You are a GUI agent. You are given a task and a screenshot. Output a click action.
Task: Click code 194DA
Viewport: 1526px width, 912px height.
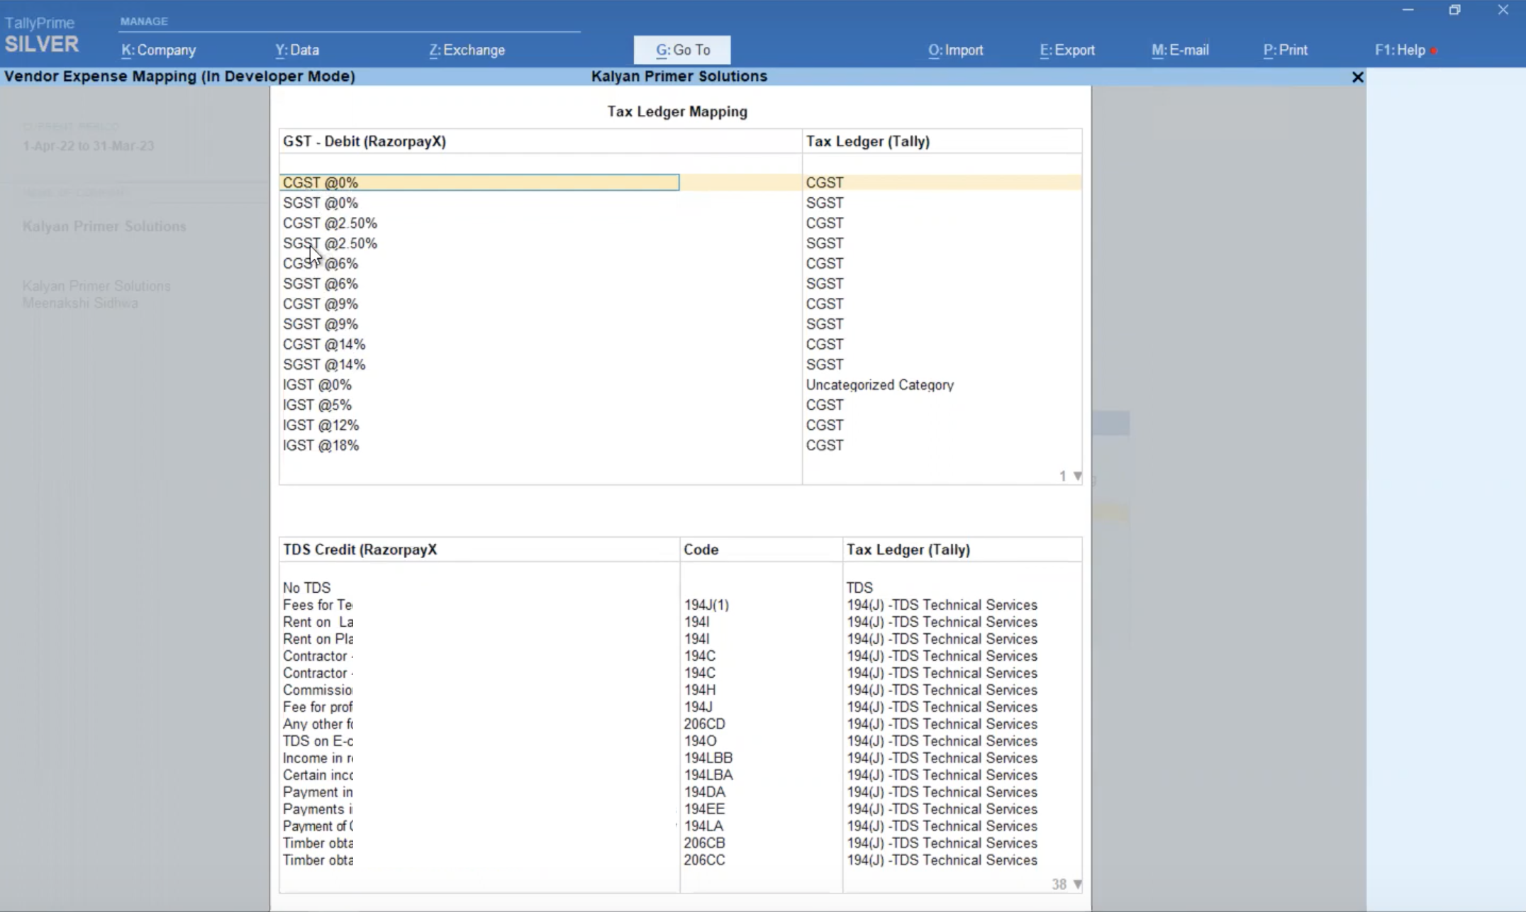[x=704, y=792]
